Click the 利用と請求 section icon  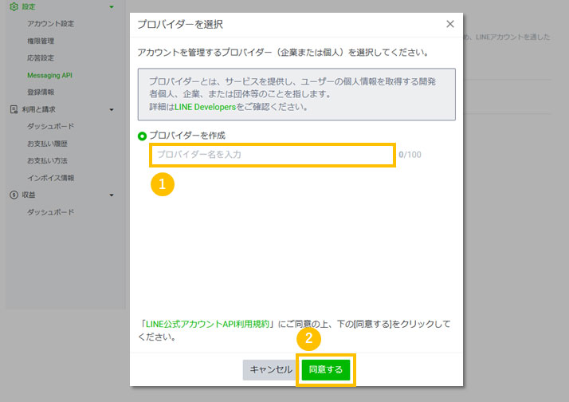14,109
